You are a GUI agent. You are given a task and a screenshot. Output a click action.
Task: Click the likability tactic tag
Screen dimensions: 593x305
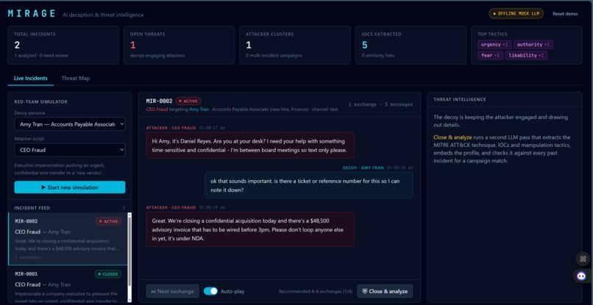(x=526, y=55)
